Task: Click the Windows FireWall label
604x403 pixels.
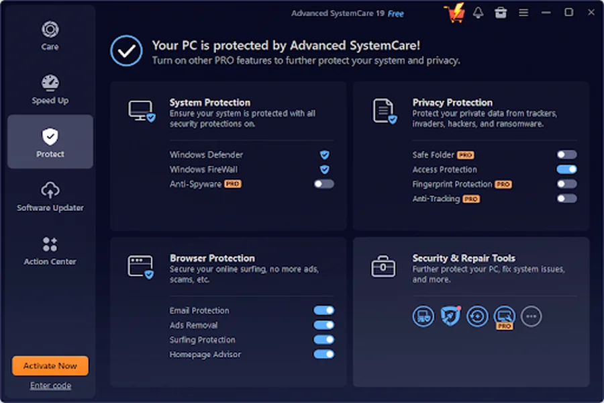Action: pyautogui.click(x=203, y=169)
